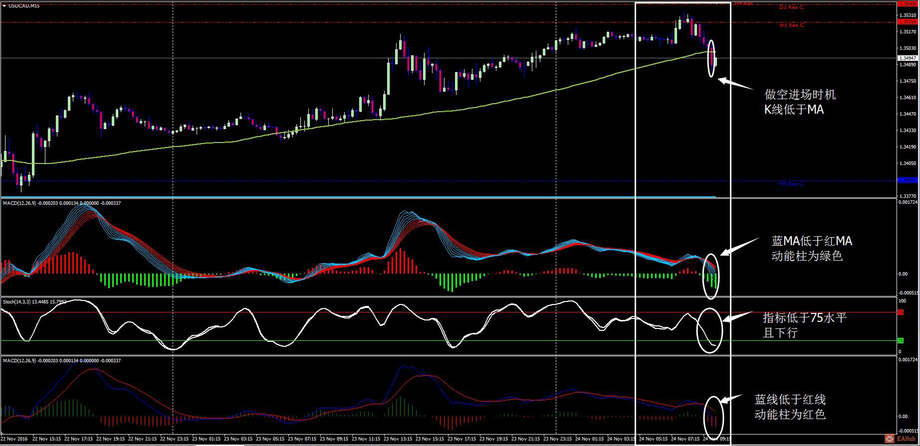Click the 24 Nov 05:15 time label

coord(654,439)
